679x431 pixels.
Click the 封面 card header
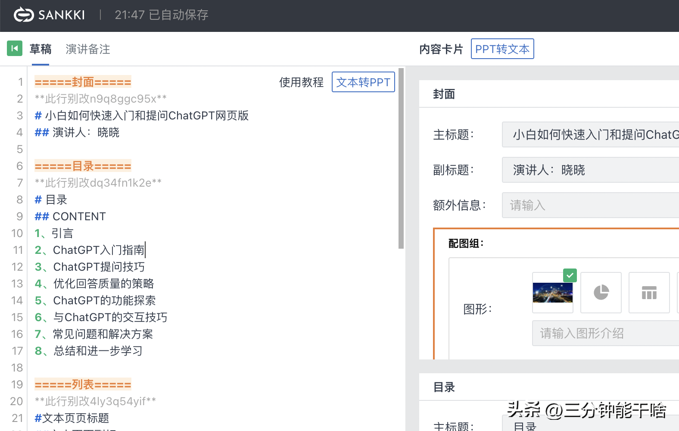click(x=444, y=94)
